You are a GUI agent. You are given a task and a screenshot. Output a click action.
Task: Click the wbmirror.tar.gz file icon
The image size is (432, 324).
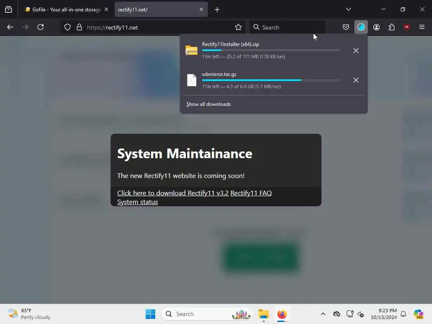(192, 80)
